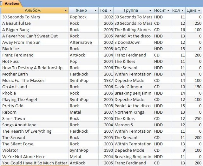
Task: Click the genre cell 'Alternative'
Action: (x=84, y=43)
